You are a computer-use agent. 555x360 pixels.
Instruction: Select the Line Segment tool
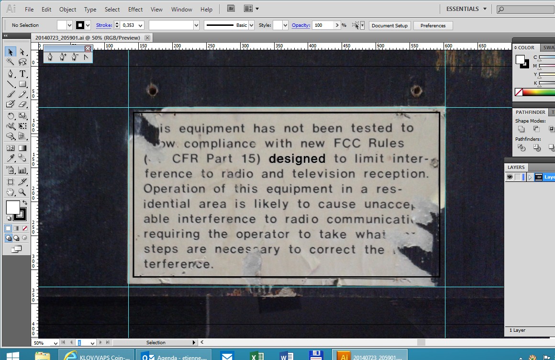click(x=10, y=84)
